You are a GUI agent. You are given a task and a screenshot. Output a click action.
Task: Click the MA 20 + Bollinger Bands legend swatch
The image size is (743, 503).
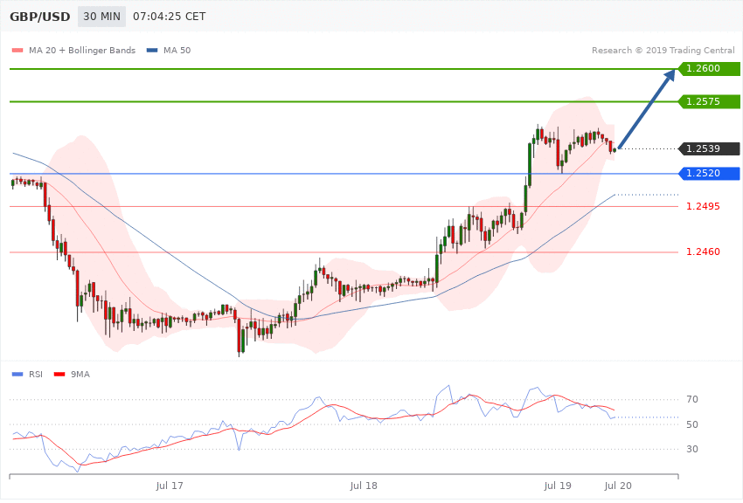click(17, 50)
